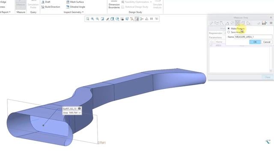Toggle the highlighted Annotation Display icon
The width and height of the screenshot is (274, 154).
137,19
